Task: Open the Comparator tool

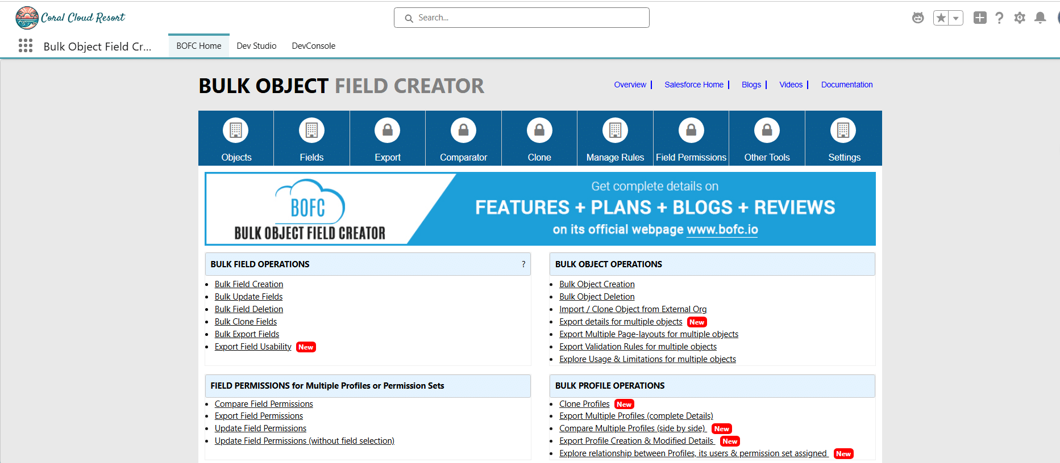Action: tap(463, 138)
